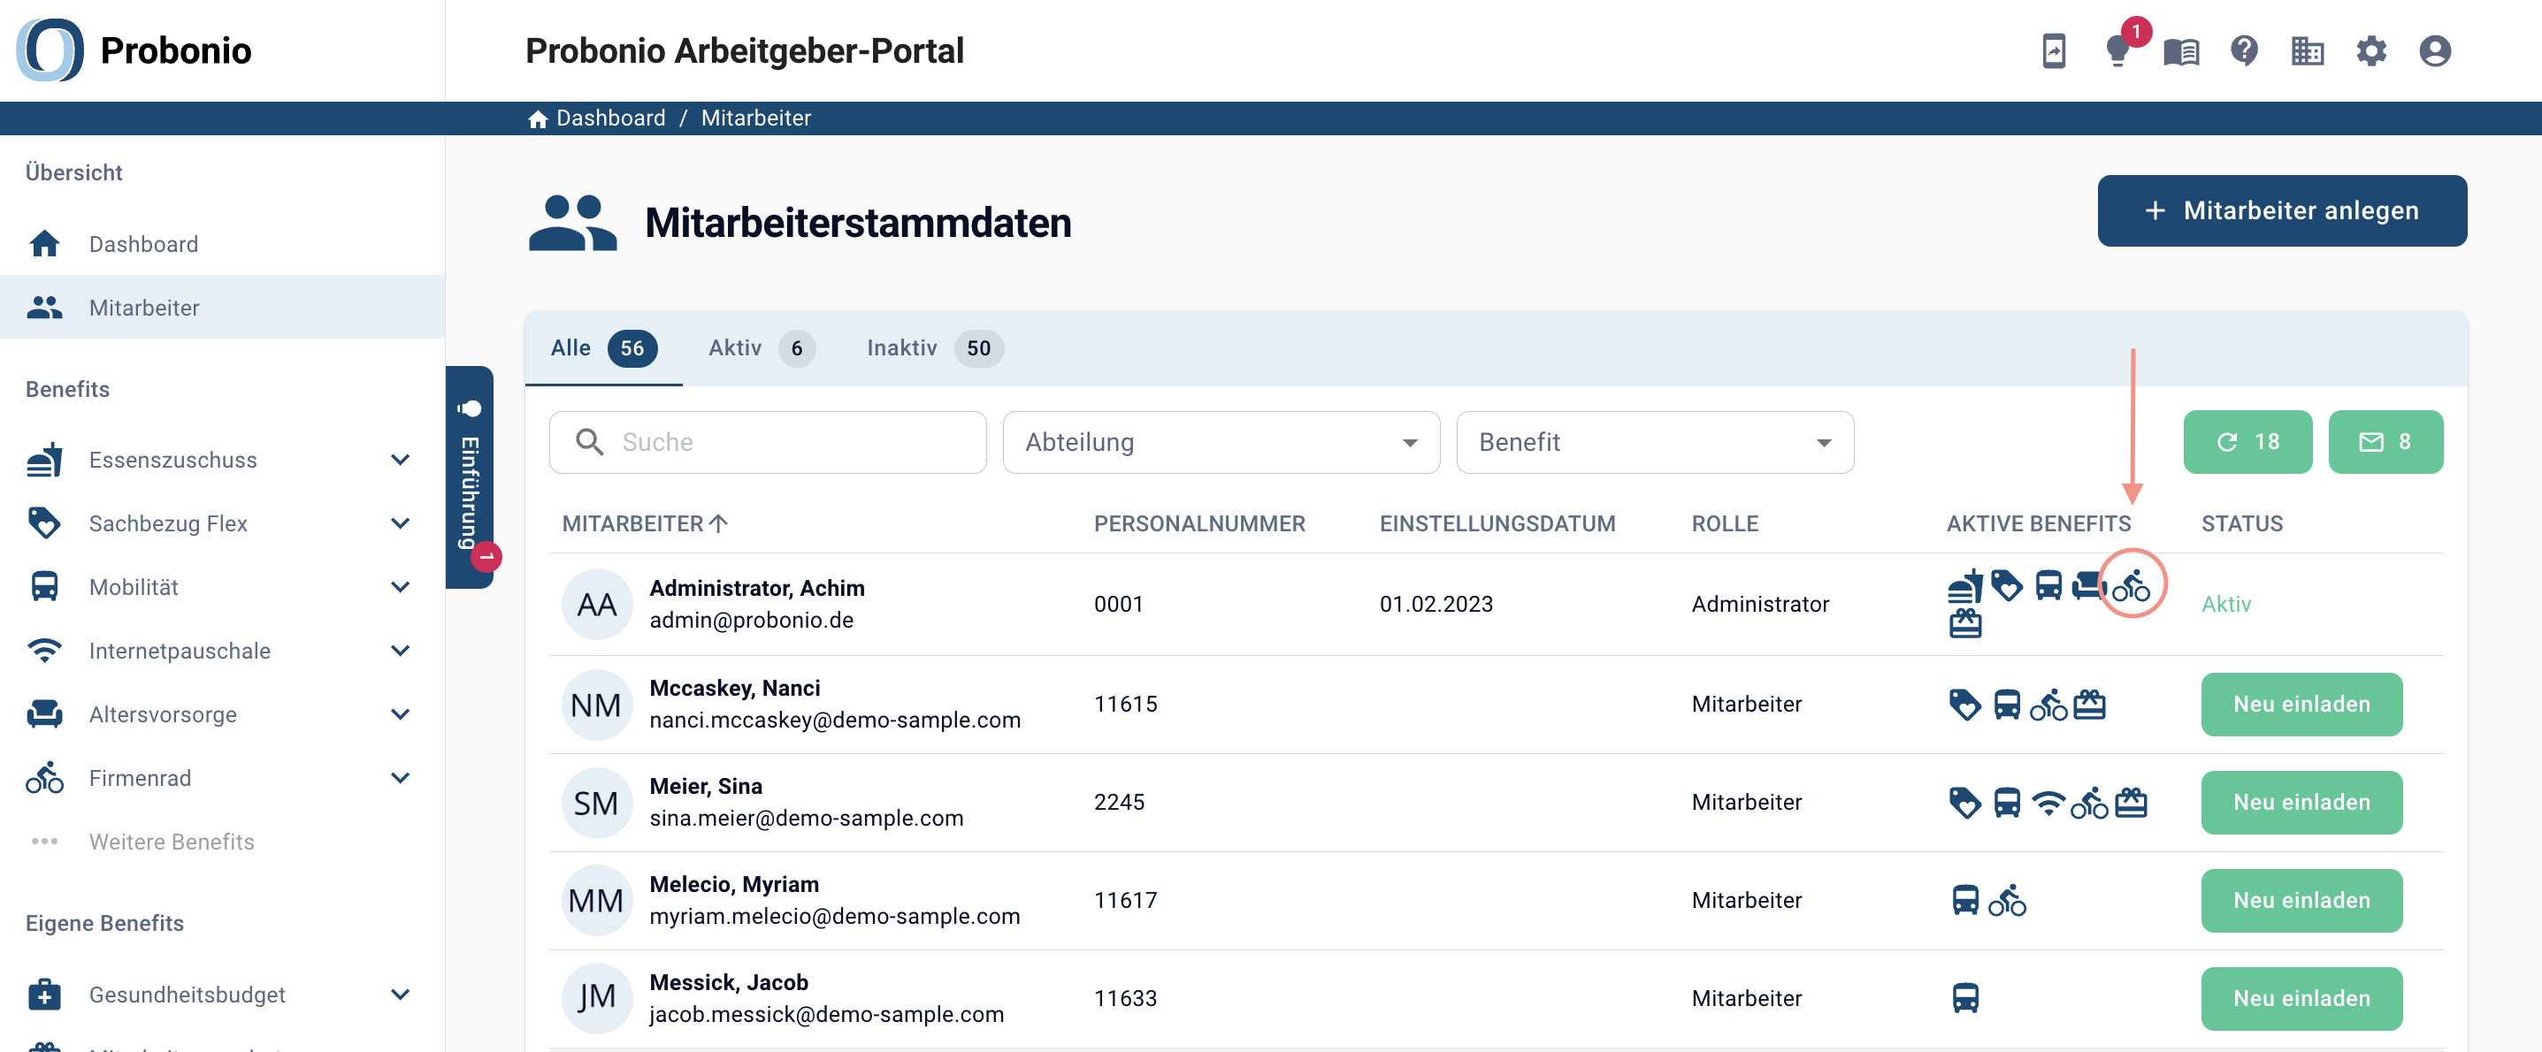Open the company building icon in header
The height and width of the screenshot is (1052, 2542).
[x=2307, y=50]
